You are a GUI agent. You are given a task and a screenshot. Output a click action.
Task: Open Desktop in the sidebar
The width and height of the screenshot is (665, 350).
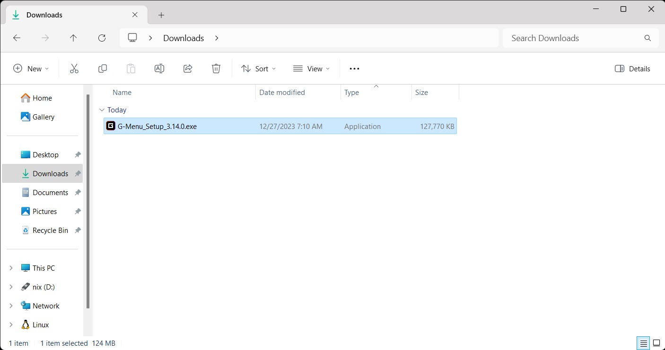(x=42, y=154)
